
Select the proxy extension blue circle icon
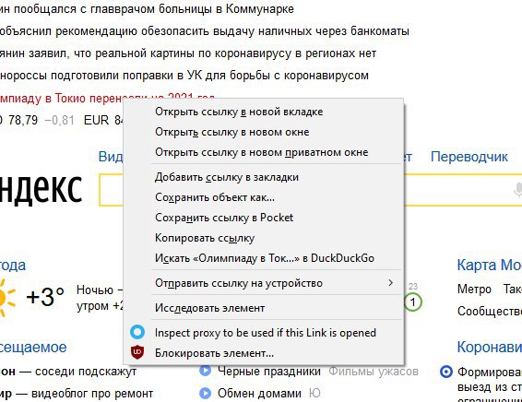point(137,332)
